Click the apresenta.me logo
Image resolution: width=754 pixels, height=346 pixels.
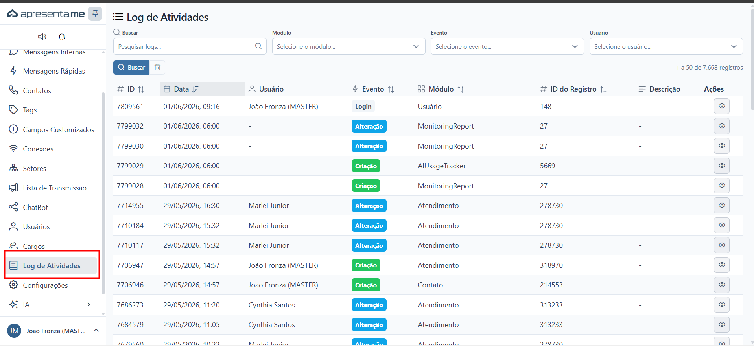point(46,14)
